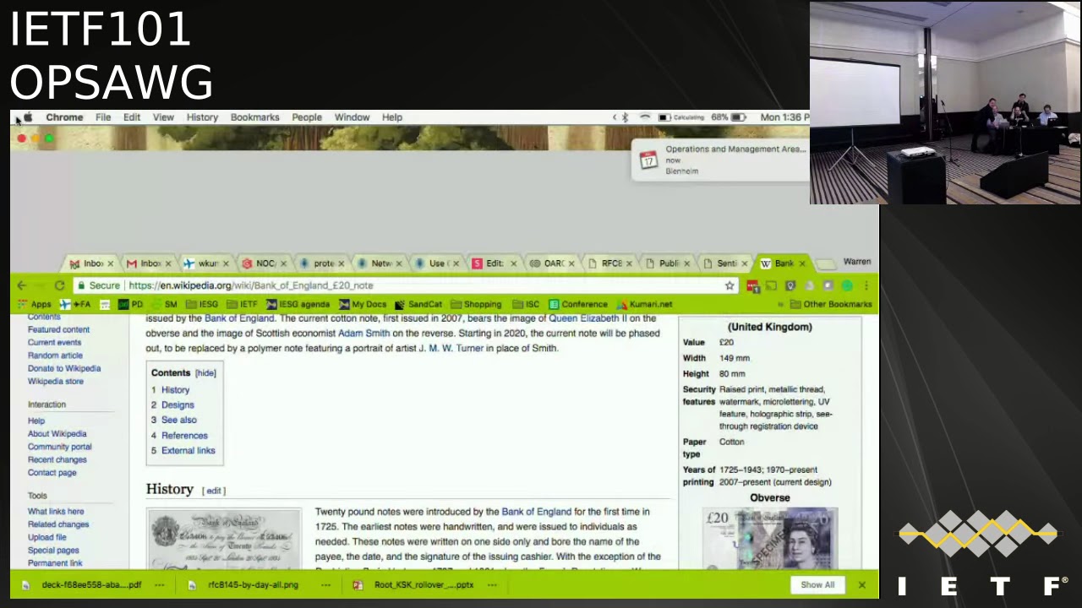Open Random article in the sidebar
1082x608 pixels.
click(x=55, y=356)
